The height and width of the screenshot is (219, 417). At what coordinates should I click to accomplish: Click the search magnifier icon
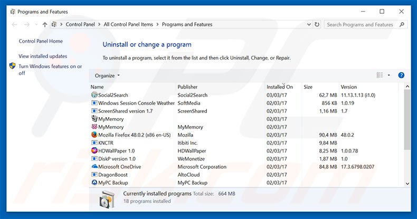pyautogui.click(x=402, y=24)
